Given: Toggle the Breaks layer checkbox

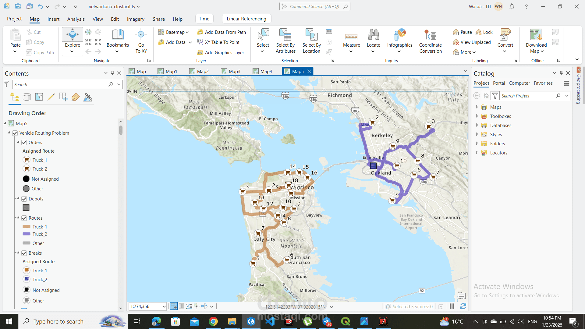Looking at the screenshot, I should 24,253.
